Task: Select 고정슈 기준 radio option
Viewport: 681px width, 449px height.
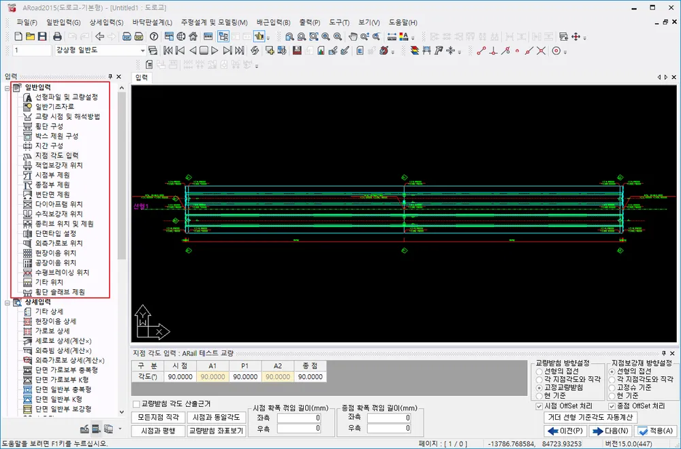Action: (612, 387)
